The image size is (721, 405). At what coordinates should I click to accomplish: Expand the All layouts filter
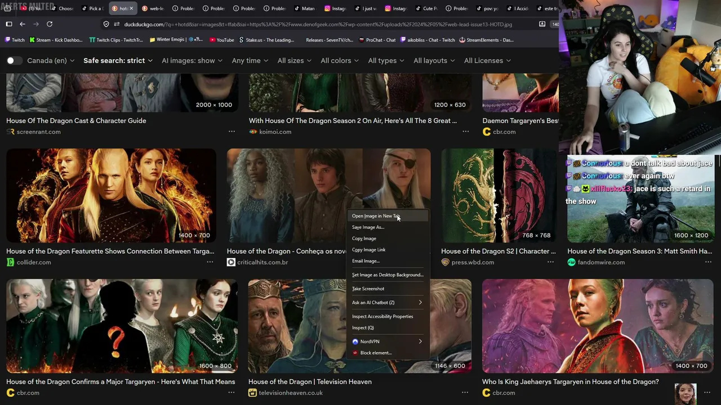point(434,61)
